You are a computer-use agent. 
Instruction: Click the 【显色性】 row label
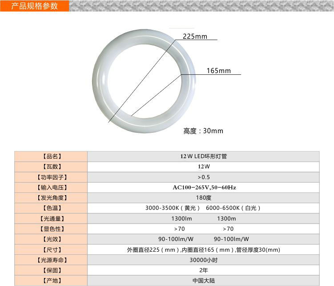pos(51,229)
